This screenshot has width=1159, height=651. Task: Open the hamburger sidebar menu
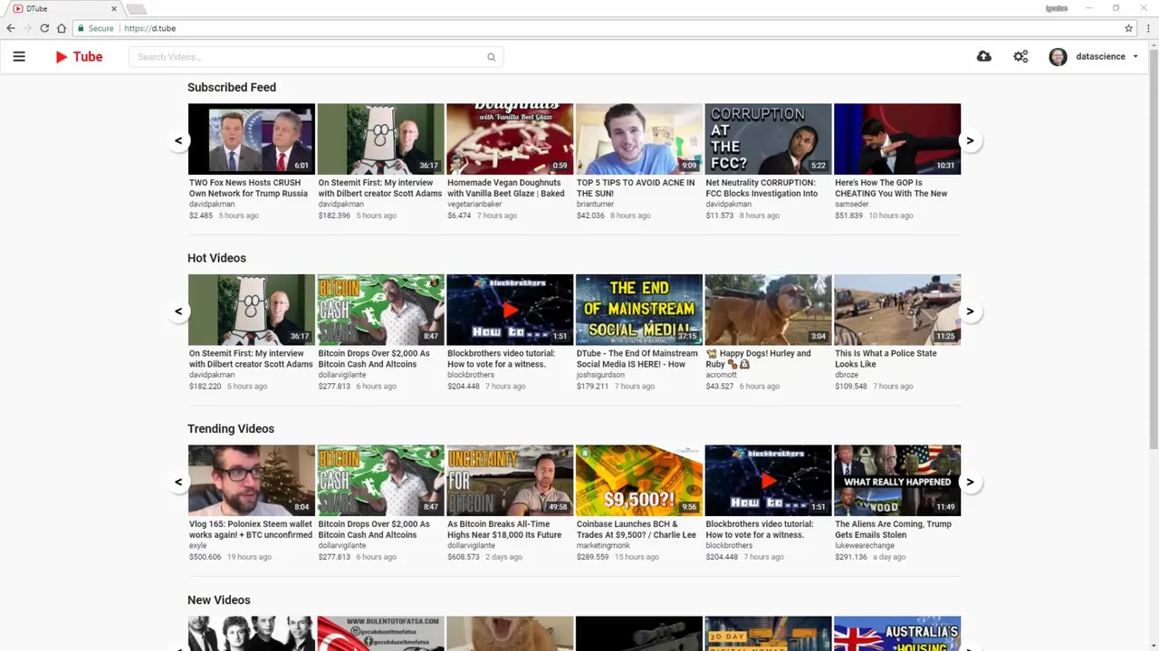pos(19,56)
